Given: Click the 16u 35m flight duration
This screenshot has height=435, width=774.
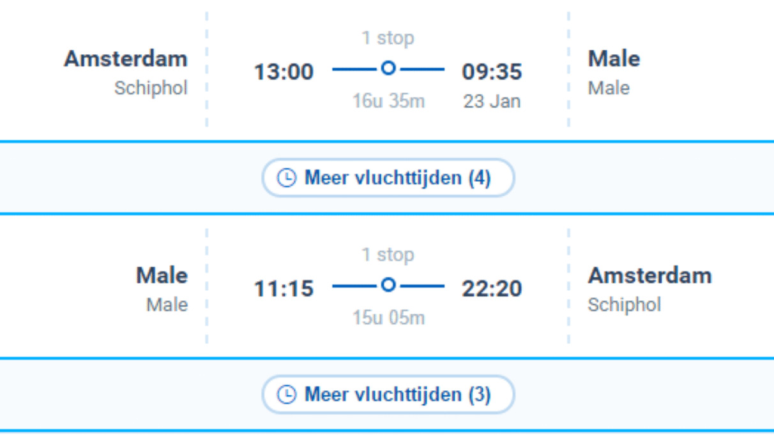Looking at the screenshot, I should coord(388,101).
